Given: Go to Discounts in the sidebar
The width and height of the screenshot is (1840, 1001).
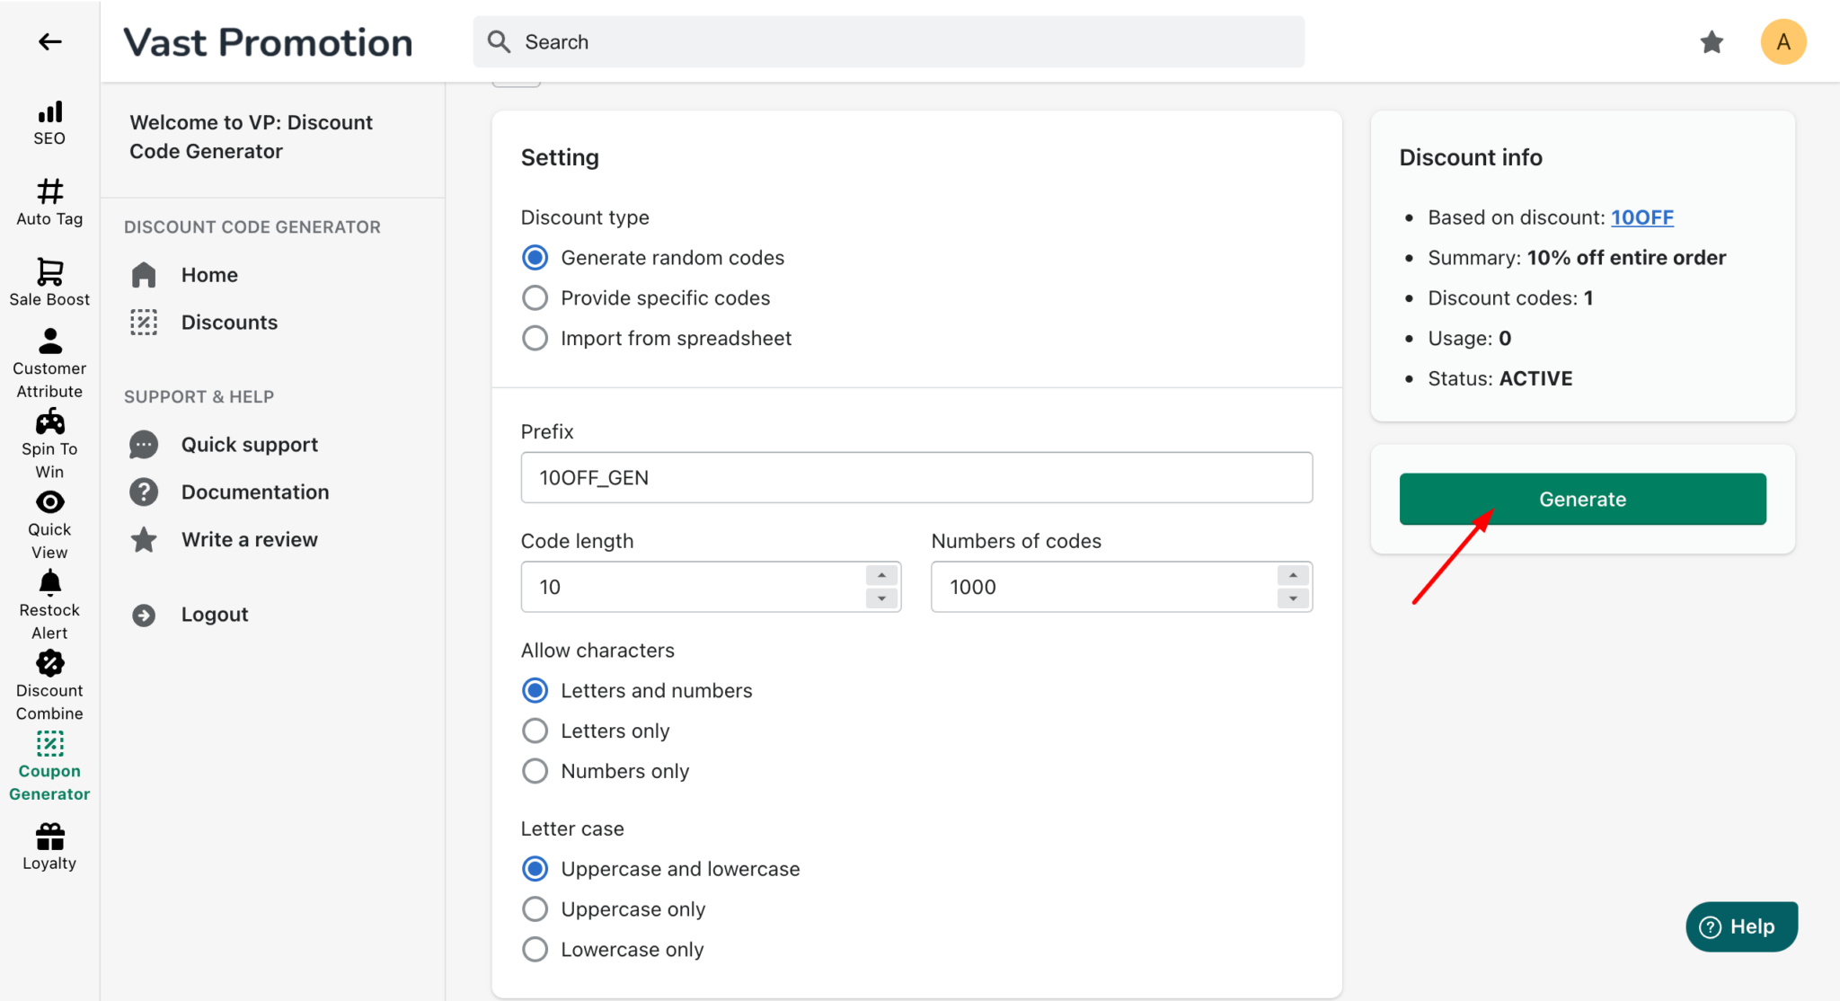Looking at the screenshot, I should (229, 322).
